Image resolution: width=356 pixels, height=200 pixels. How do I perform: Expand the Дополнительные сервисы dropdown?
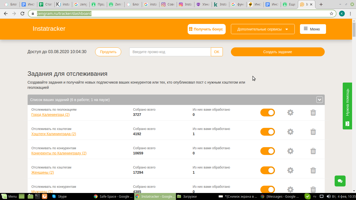[263, 29]
